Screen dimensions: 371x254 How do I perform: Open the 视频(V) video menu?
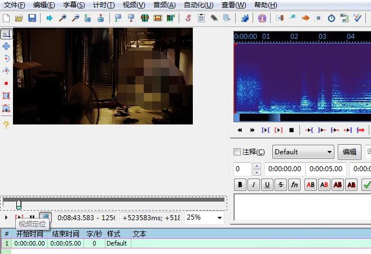point(134,5)
